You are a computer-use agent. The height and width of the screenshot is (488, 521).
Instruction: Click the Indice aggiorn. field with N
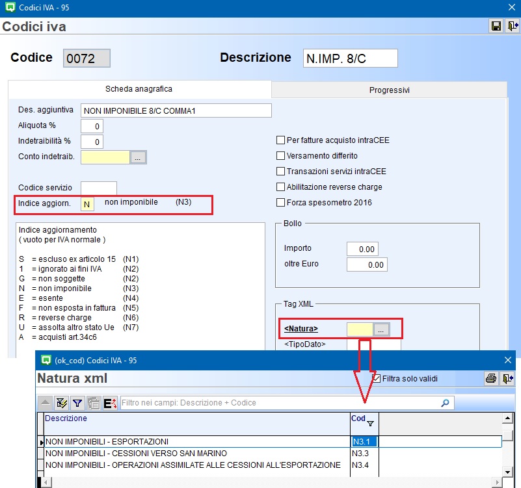click(x=87, y=204)
